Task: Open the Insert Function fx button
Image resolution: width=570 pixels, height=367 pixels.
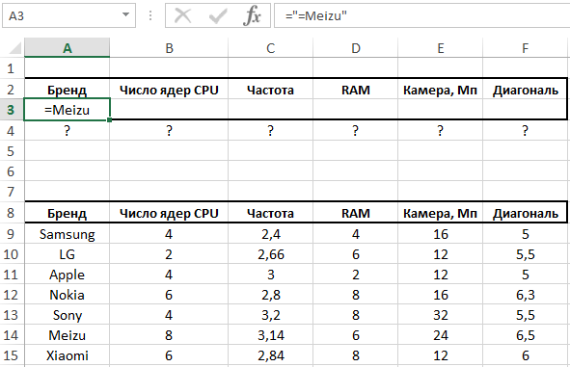Action: [252, 16]
